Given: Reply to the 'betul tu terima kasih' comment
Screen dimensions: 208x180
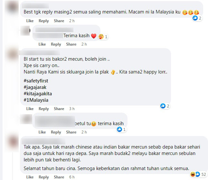Looking at the screenshot, I should tap(56, 132).
